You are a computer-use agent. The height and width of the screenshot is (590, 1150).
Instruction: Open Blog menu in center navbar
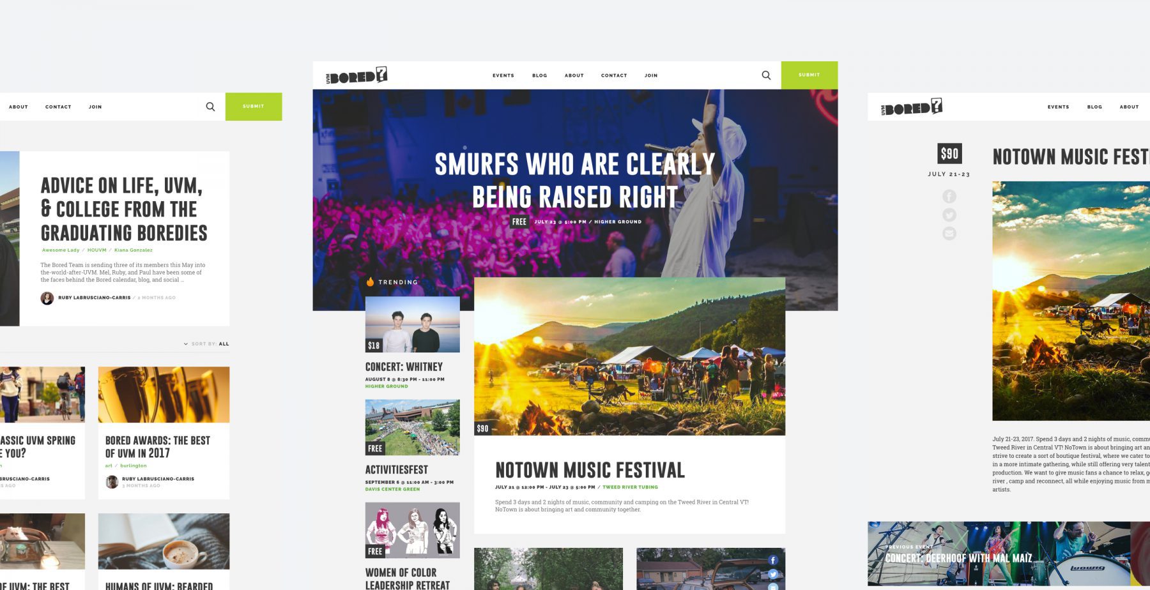540,75
